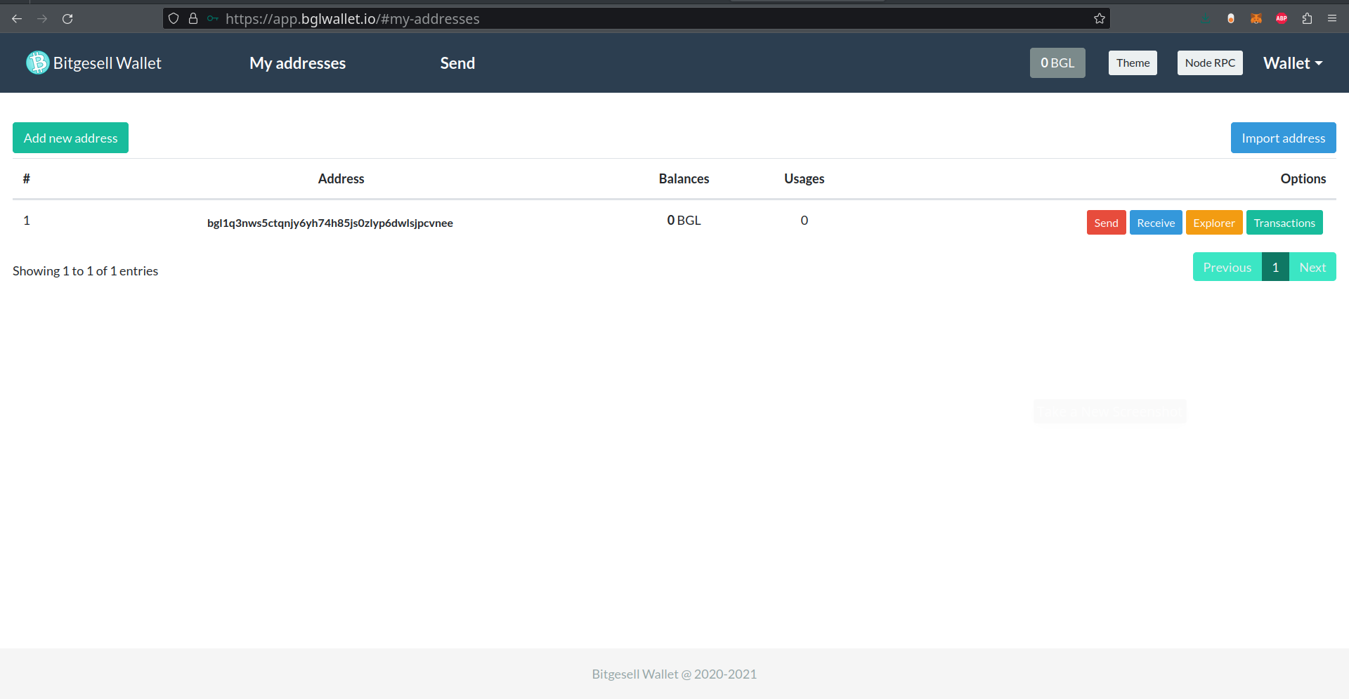The image size is (1349, 699).
Task: Click the Options column header
Action: click(1303, 178)
